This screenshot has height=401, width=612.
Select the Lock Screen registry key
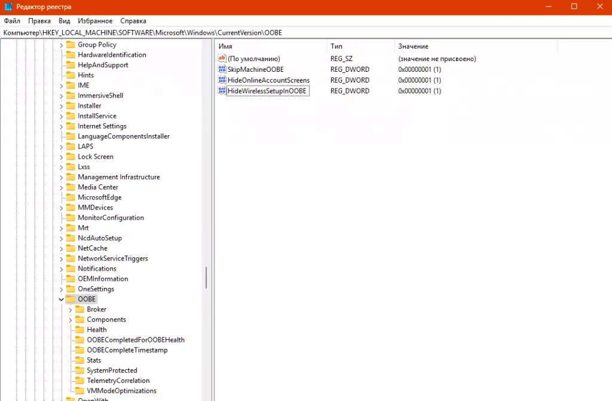point(94,156)
